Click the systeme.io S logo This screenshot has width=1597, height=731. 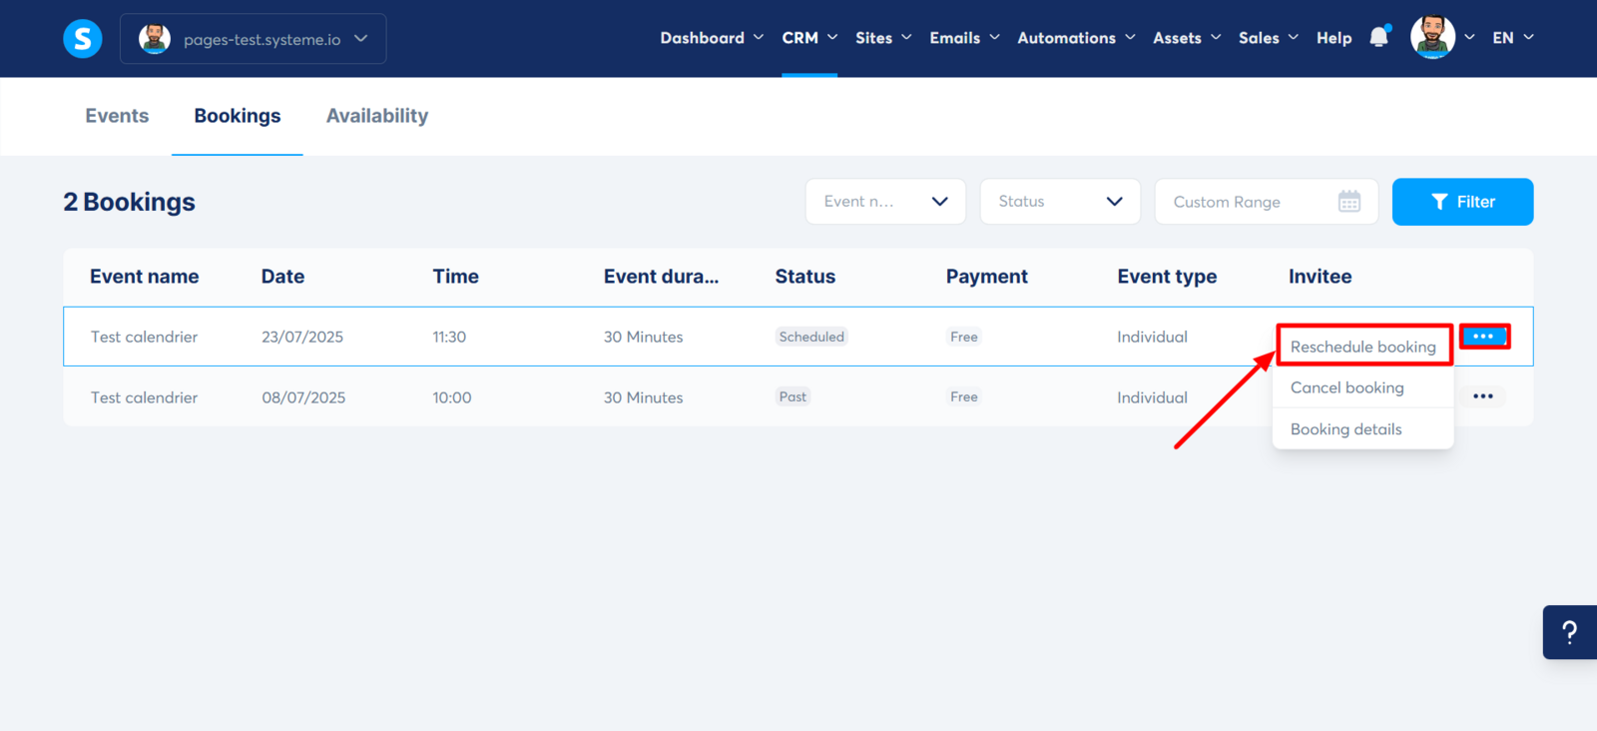(x=83, y=39)
